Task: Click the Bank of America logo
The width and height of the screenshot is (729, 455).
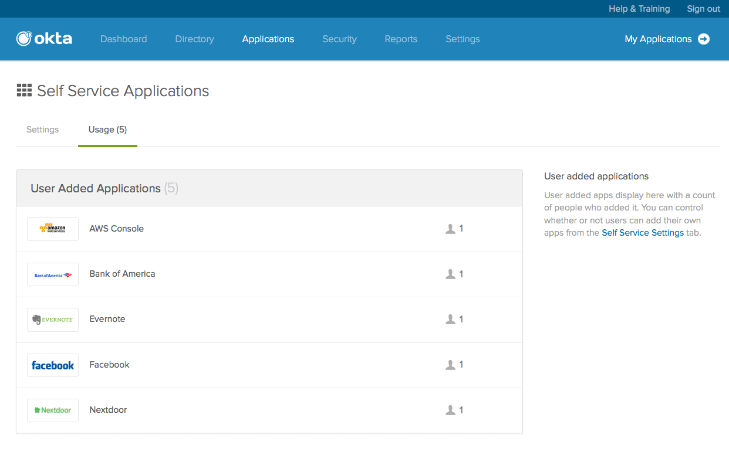Action: click(x=53, y=274)
